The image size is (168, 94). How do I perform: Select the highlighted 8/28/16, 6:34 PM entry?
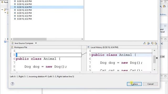click(47, 7)
